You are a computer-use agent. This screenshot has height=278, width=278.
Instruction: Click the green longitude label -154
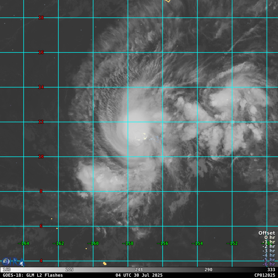pyautogui.click(x=197, y=243)
